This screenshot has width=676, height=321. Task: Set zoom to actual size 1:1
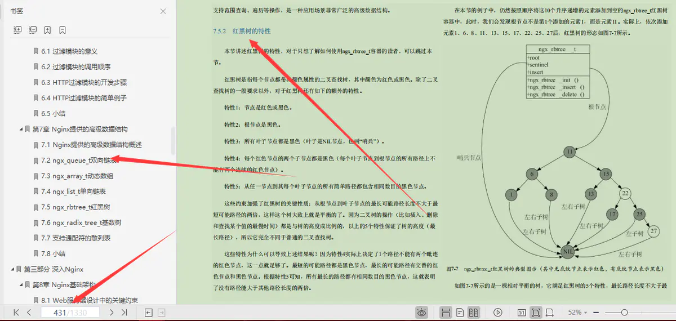pos(522,312)
